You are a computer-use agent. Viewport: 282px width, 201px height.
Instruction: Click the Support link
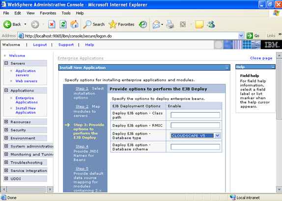(x=66, y=45)
